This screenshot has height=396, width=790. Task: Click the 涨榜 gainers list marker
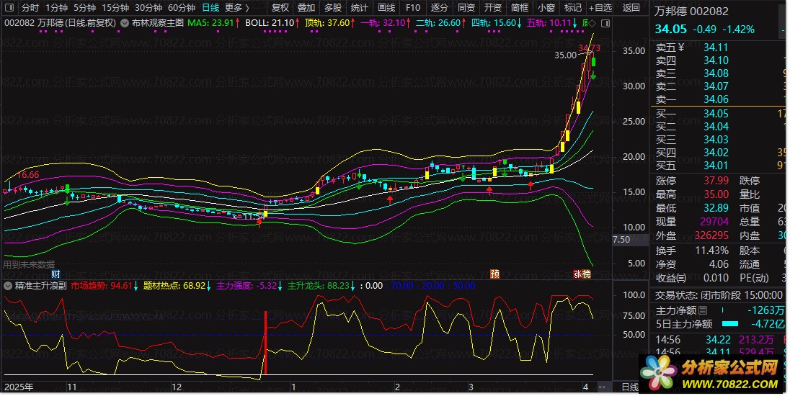582,274
